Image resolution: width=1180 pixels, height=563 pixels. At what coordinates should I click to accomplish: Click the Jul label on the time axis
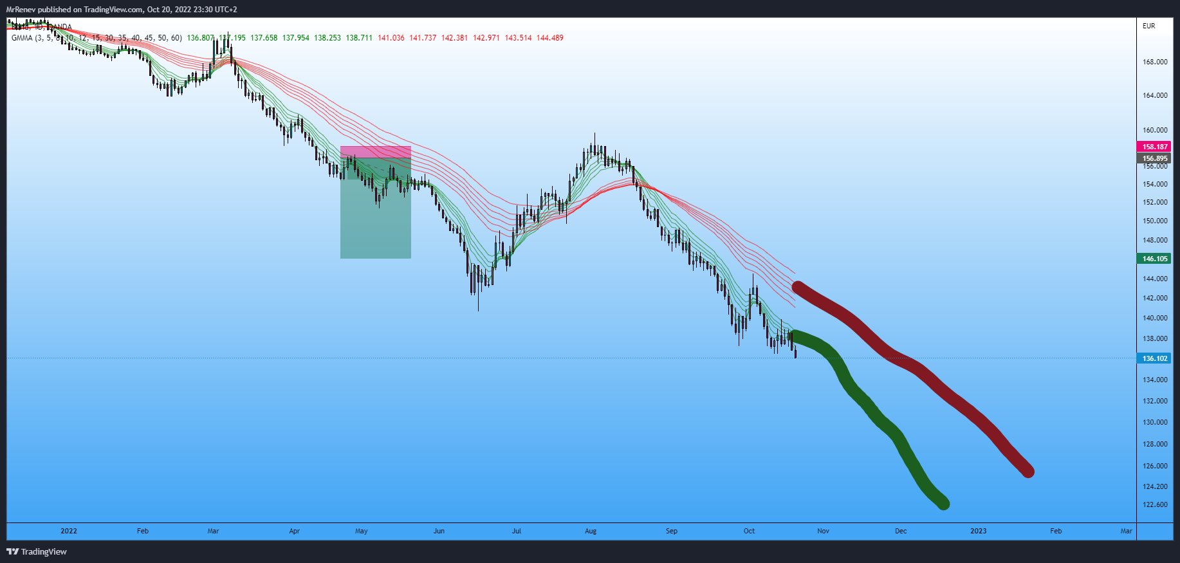517,531
